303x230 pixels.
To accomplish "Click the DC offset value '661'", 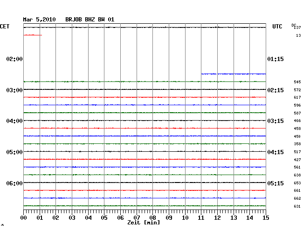I will pyautogui.click(x=297, y=190).
